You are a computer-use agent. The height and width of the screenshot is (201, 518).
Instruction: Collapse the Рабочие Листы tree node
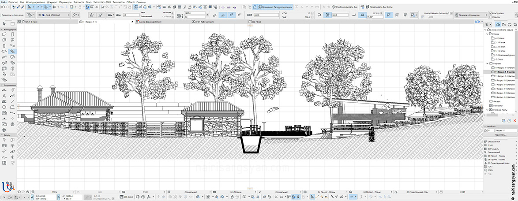487,110
